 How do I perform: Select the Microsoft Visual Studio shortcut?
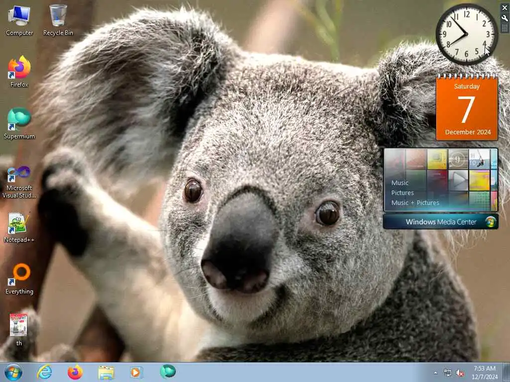click(19, 182)
